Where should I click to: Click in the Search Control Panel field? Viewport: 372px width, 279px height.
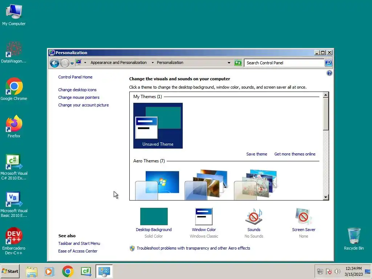tap(284, 63)
